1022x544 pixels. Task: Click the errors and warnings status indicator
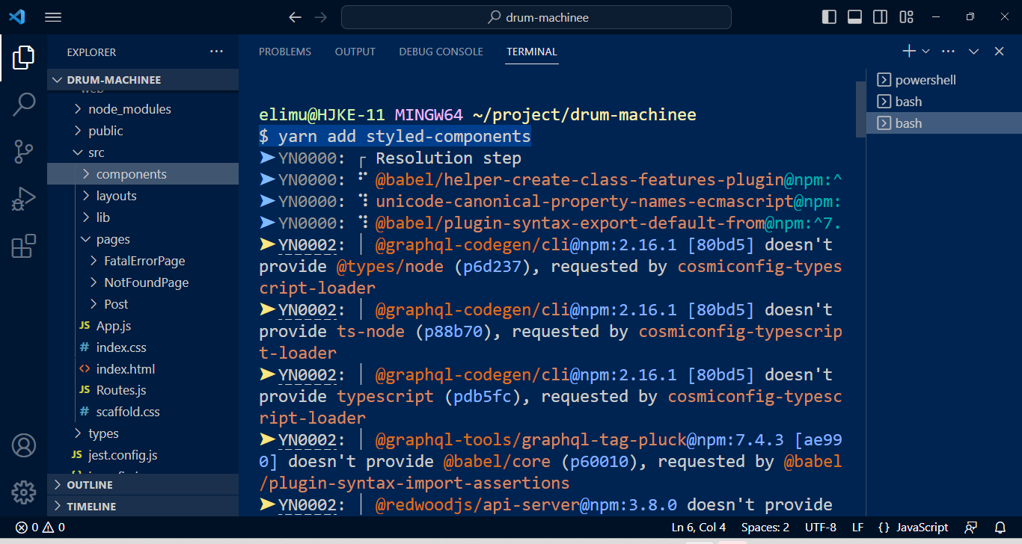coord(40,528)
